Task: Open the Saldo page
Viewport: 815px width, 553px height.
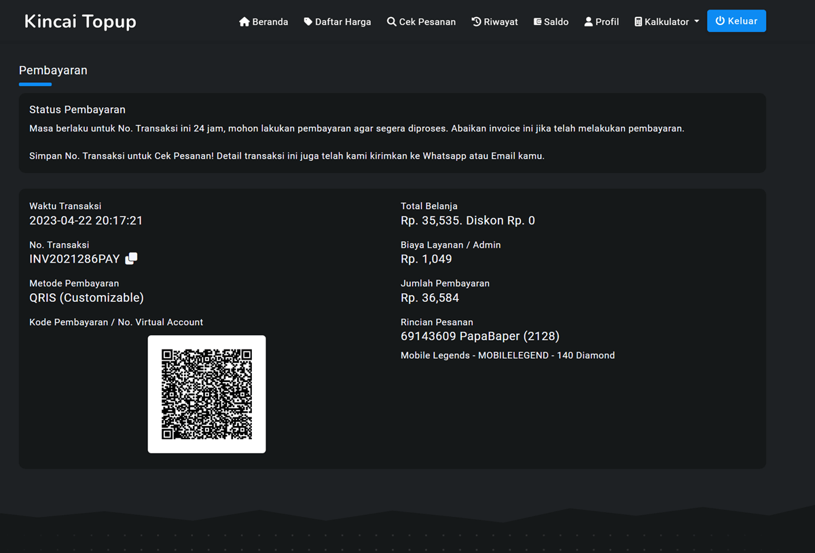Action: [551, 22]
